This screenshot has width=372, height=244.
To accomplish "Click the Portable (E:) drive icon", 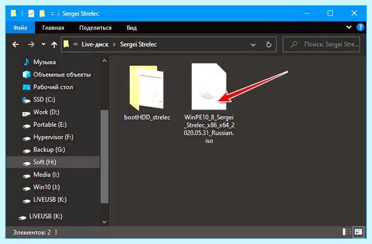I will click(x=26, y=126).
